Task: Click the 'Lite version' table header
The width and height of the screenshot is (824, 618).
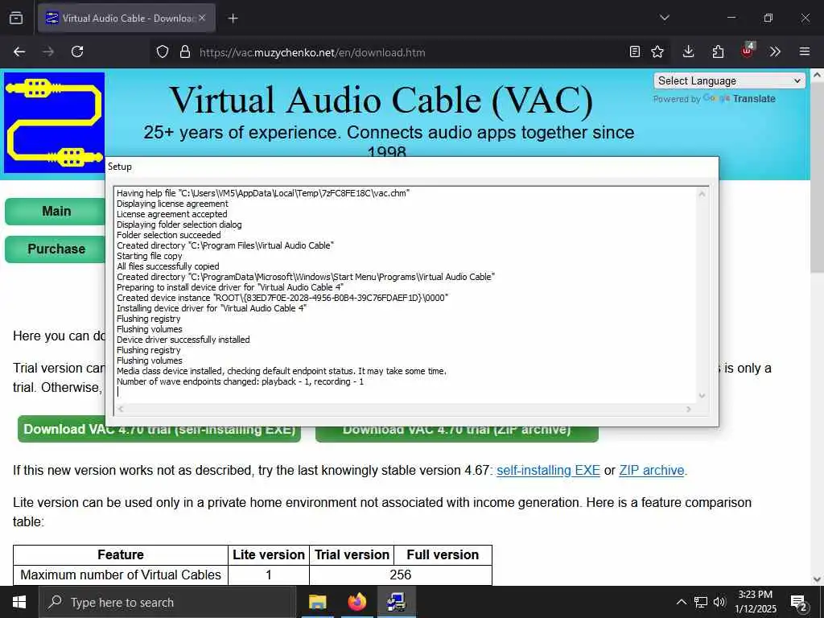Action: pos(269,555)
